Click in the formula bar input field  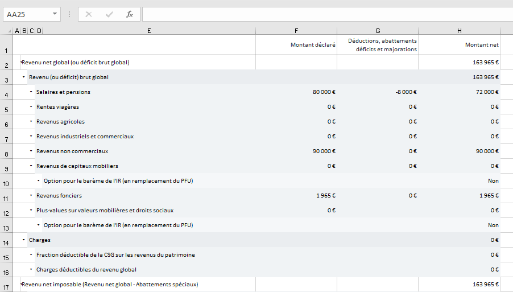coord(324,14)
